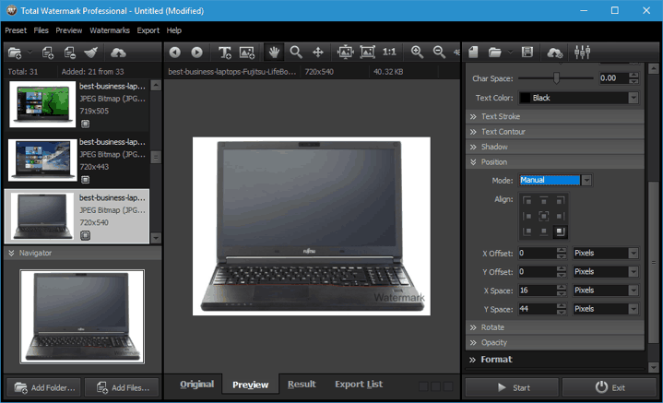The width and height of the screenshot is (663, 403).
Task: Select the magnifier zoom tool
Action: [296, 52]
